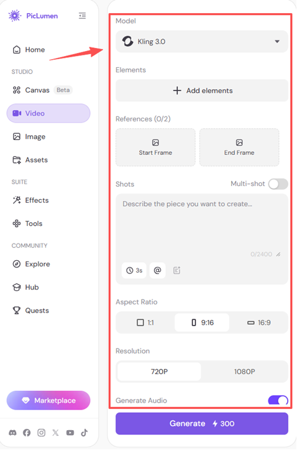Image resolution: width=297 pixels, height=450 pixels.
Task: Enable the Multi-shot toggle
Action: (x=278, y=184)
